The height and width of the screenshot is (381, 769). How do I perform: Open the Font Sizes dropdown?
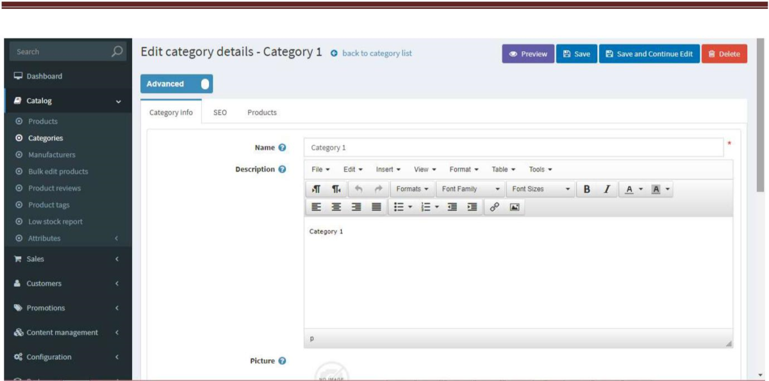point(541,189)
